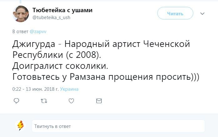Like the tweet with the heart icon
Viewport: 218px width, 137px height.
point(71,101)
